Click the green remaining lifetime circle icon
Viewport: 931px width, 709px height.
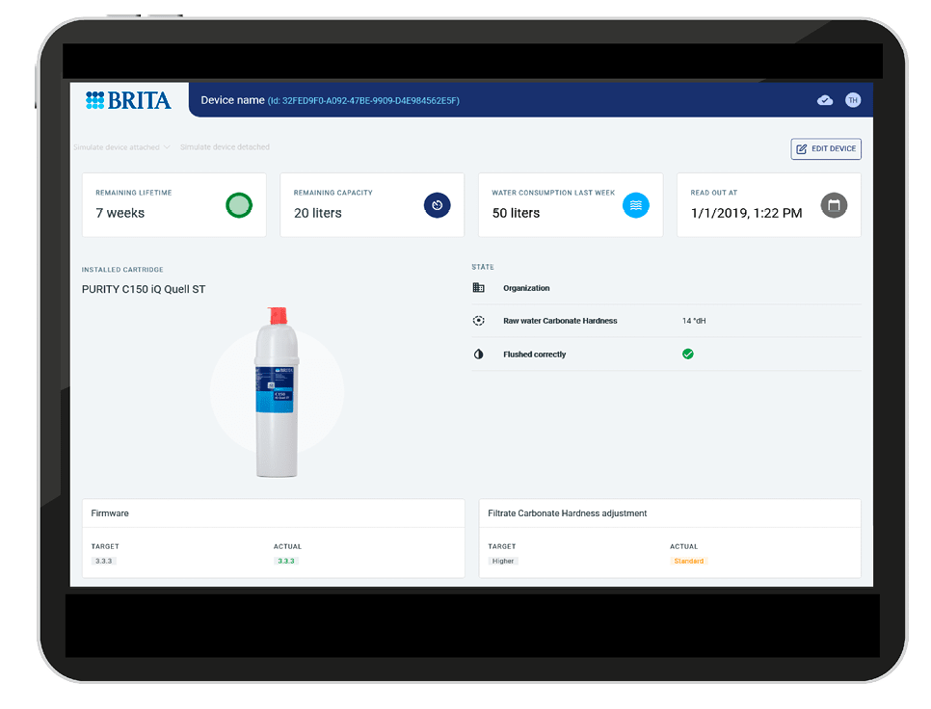coord(238,205)
